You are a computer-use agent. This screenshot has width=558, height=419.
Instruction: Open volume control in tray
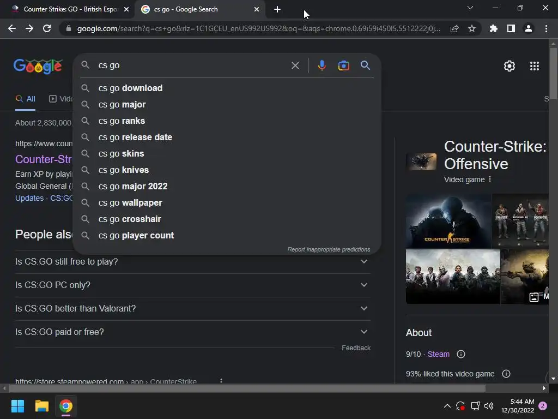pos(489,406)
